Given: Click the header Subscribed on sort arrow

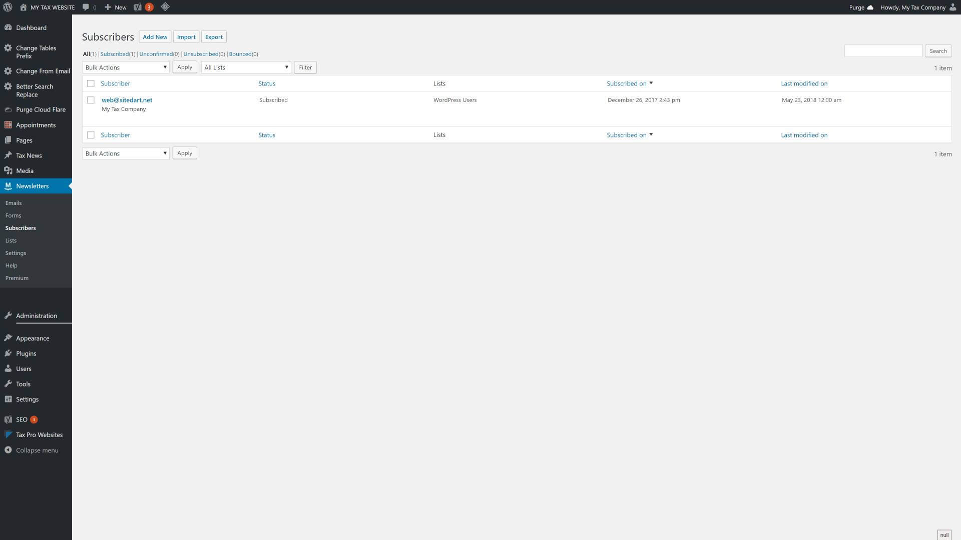Looking at the screenshot, I should tap(651, 83).
